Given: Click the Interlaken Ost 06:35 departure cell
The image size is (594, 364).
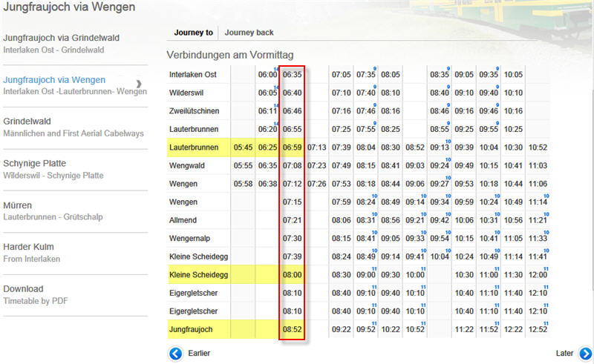Looking at the screenshot, I should click(x=292, y=75).
